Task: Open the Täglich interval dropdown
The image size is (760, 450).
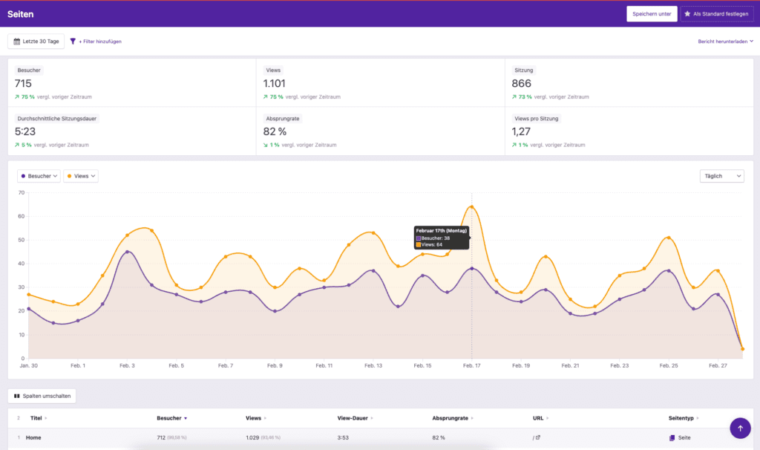Action: (x=721, y=176)
